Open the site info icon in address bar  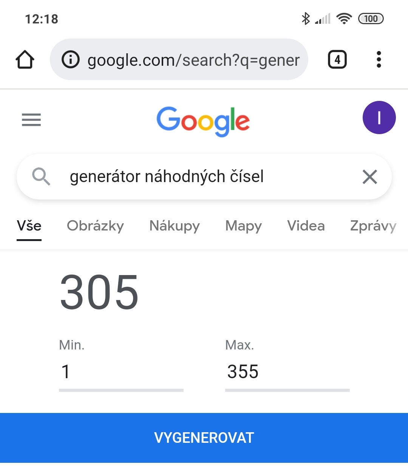pyautogui.click(x=71, y=60)
